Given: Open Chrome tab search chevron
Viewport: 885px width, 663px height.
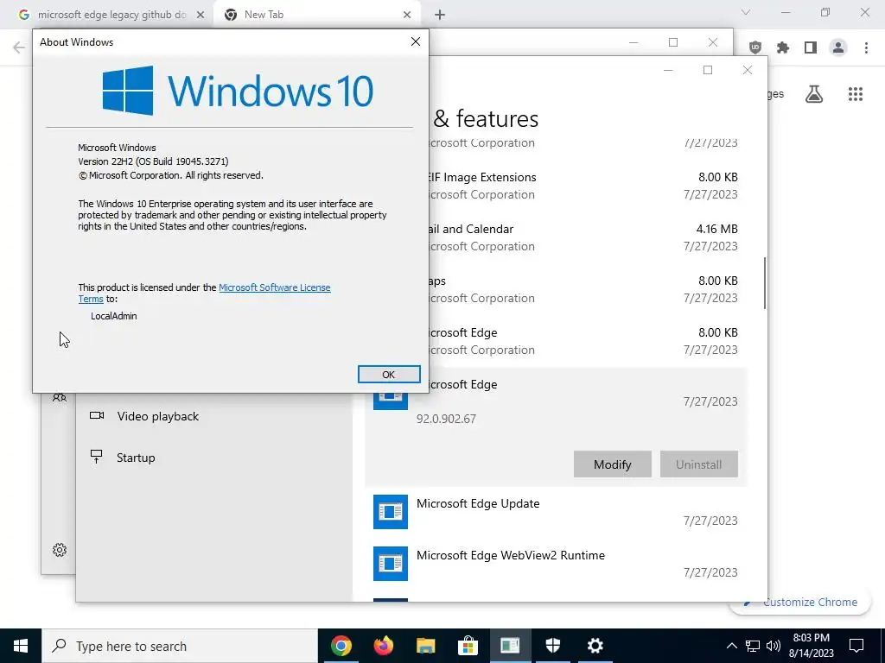Looking at the screenshot, I should (746, 12).
